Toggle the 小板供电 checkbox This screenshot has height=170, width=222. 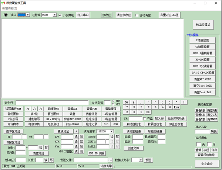coord(60,15)
